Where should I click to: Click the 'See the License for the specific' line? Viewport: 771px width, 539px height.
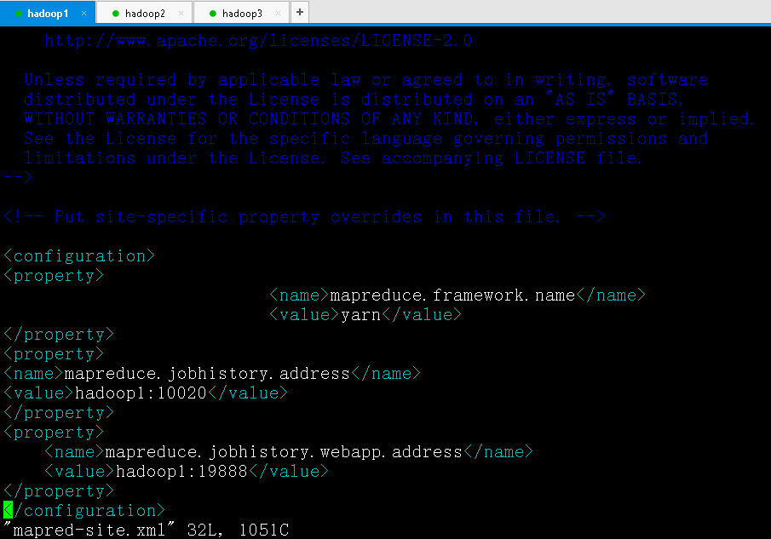[x=365, y=139]
